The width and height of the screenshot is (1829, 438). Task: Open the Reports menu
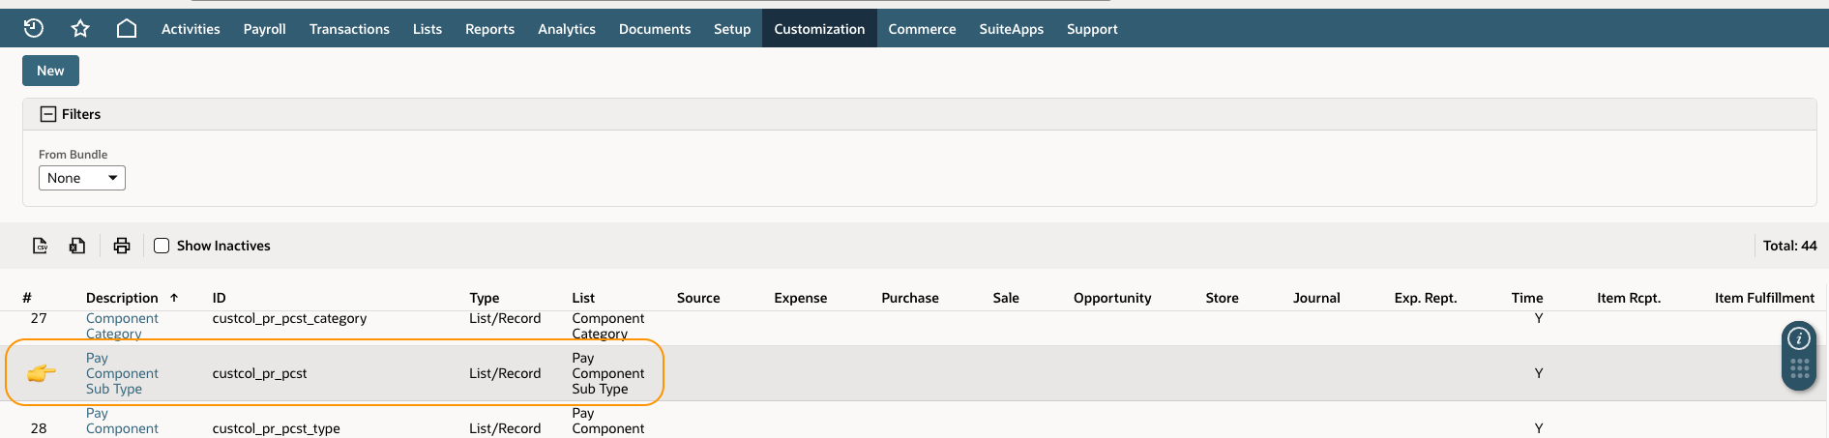coord(489,29)
